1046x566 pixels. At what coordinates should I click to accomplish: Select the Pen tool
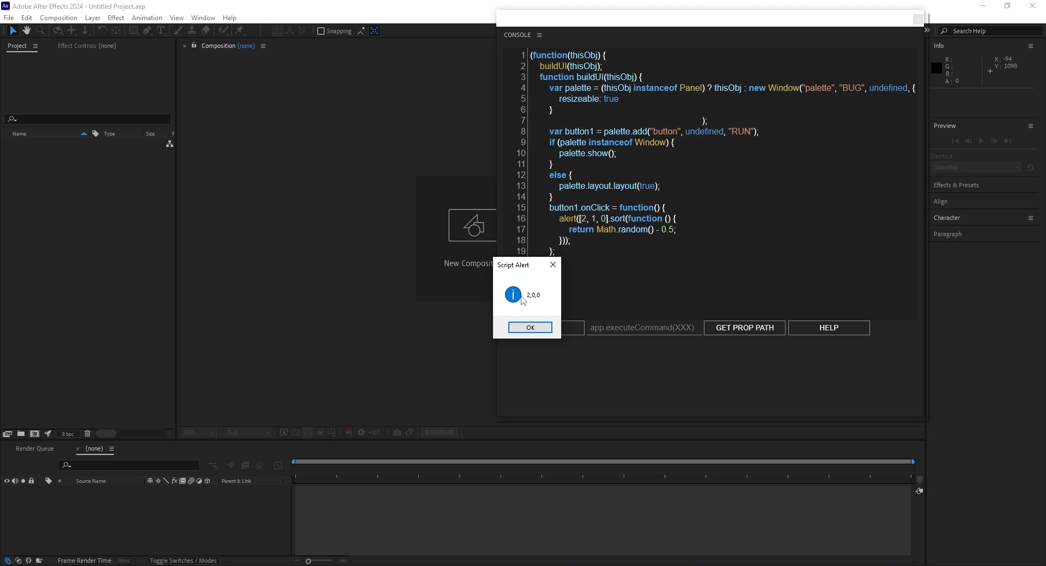coord(147,31)
